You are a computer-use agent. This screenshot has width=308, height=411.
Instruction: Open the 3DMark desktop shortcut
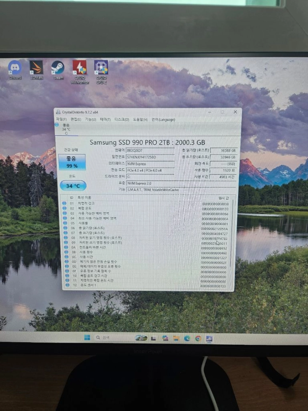[37, 70]
